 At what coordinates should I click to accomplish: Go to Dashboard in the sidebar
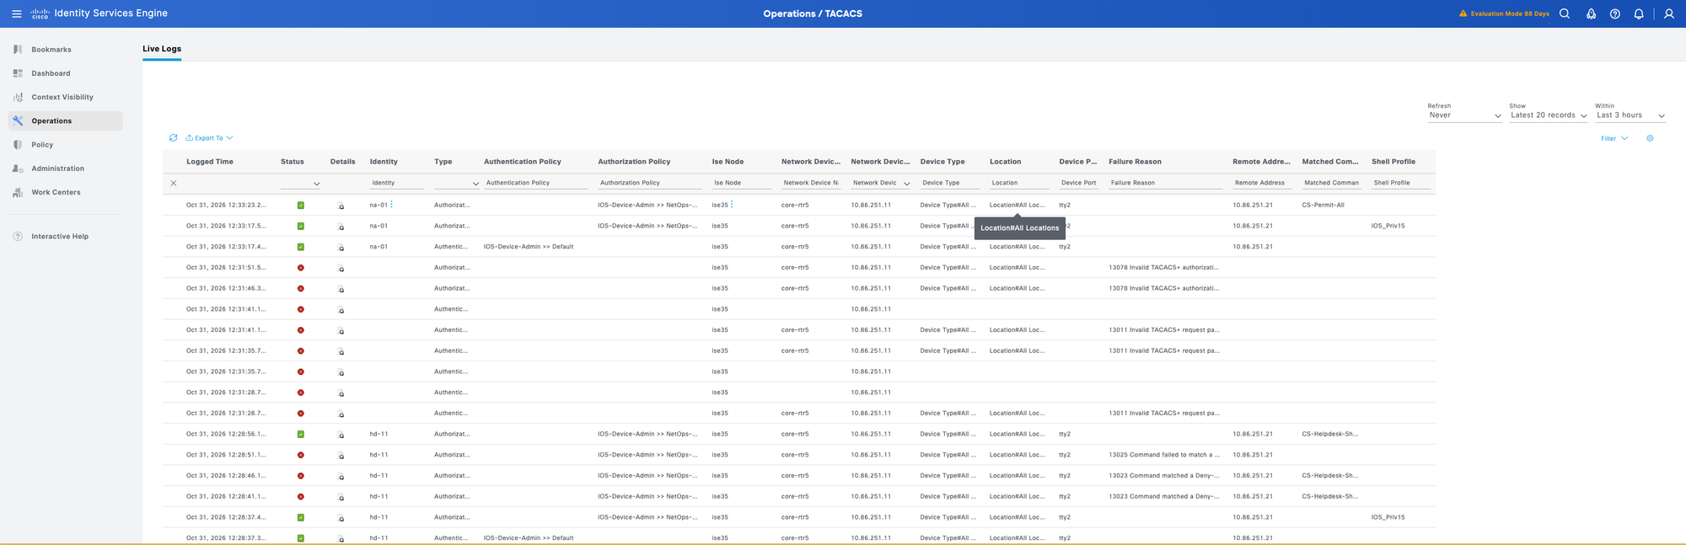click(x=51, y=73)
